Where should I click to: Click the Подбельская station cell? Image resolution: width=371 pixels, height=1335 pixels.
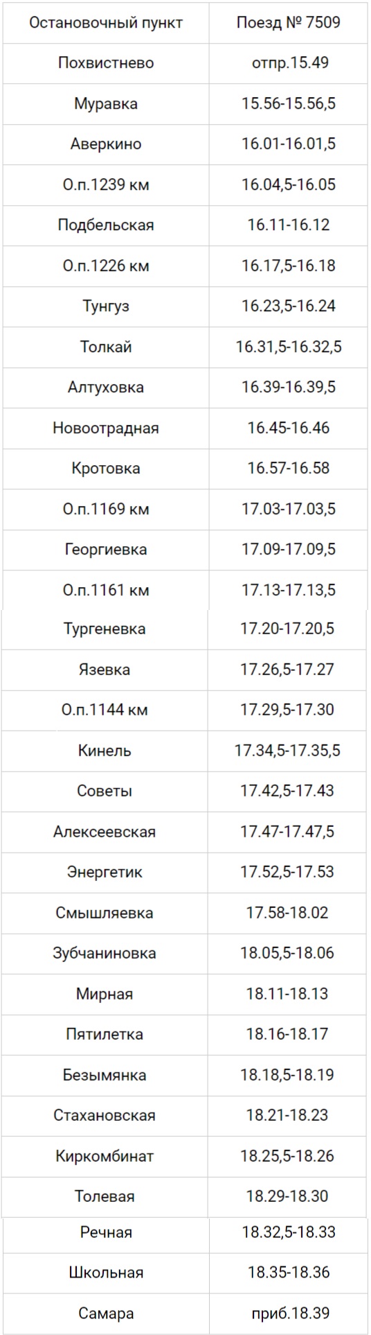(105, 225)
